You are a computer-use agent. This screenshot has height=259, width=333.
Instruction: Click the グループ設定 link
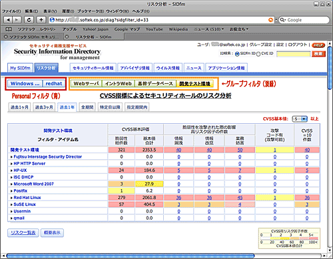point(260,45)
